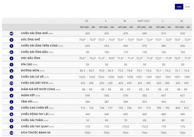The image size is (194, 137).
Task: Click the 'O' icon for Chiều dài thân
Action: point(12,120)
